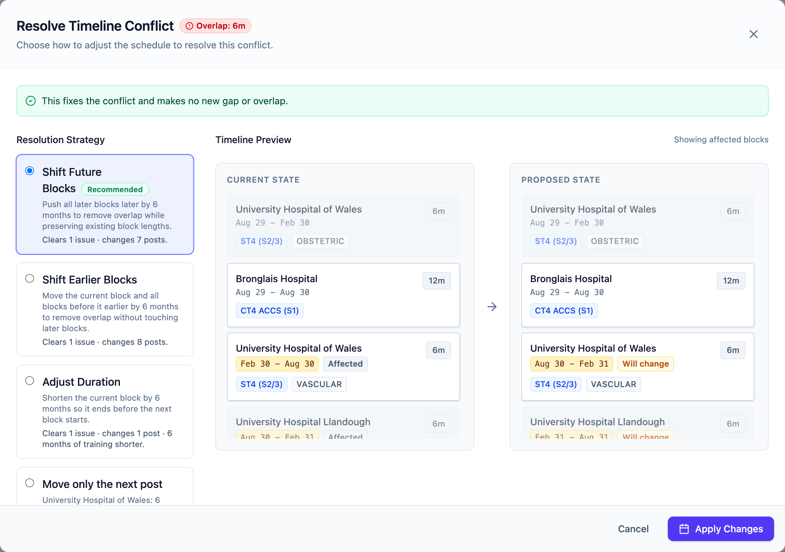This screenshot has height=552, width=785.
Task: Click the OBSTETRIC tag in Proposed State
Action: click(614, 241)
